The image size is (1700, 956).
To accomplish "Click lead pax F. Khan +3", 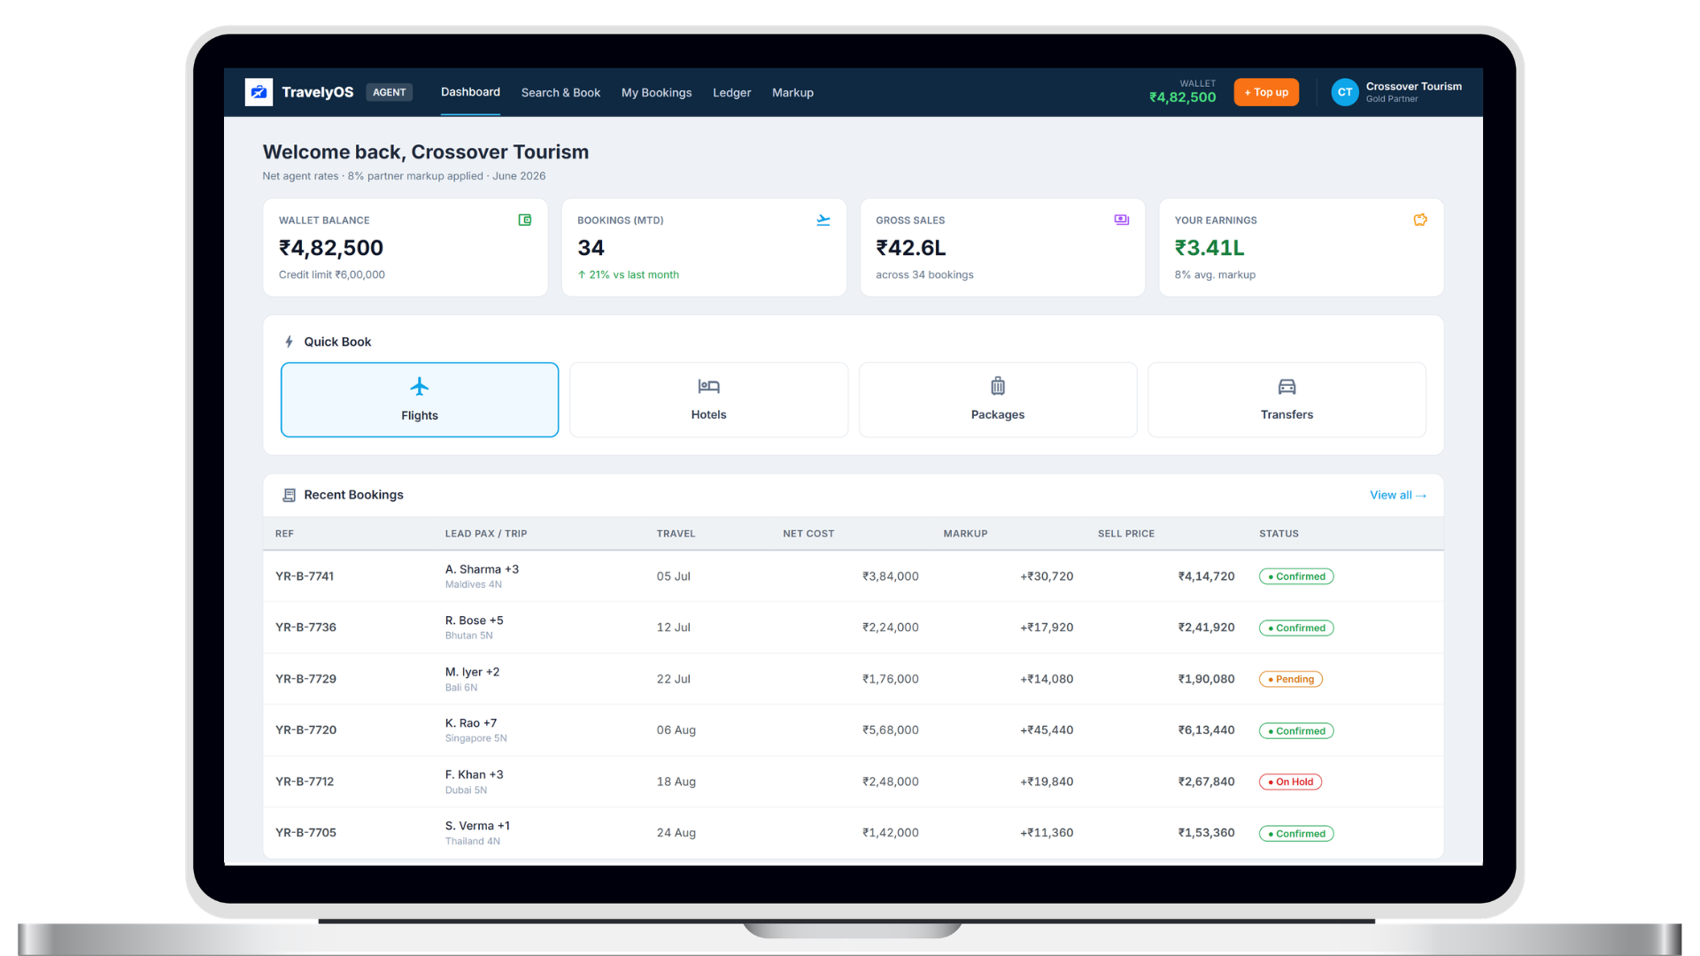I will point(474,775).
